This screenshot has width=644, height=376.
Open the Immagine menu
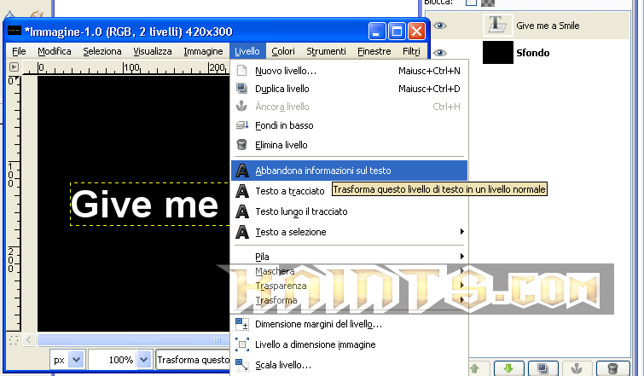point(203,51)
